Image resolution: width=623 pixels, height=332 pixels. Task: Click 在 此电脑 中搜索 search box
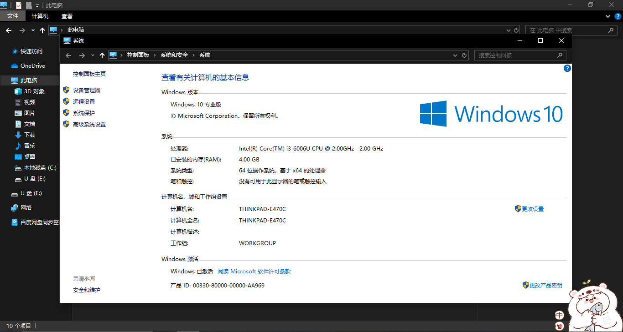571,30
